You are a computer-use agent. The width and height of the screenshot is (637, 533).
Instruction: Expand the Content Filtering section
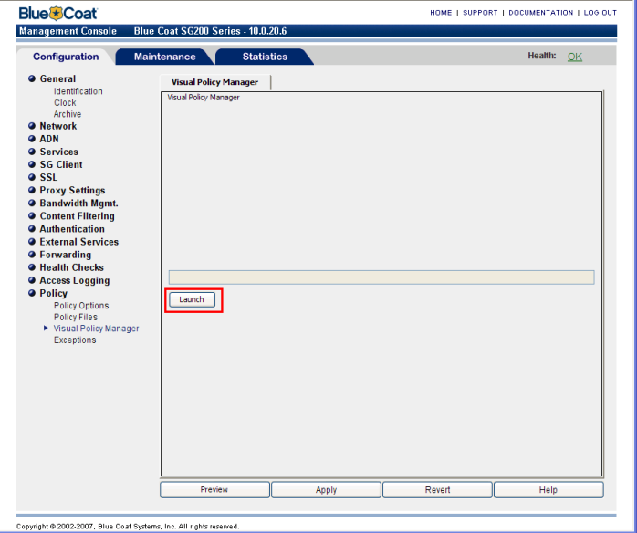coord(78,216)
